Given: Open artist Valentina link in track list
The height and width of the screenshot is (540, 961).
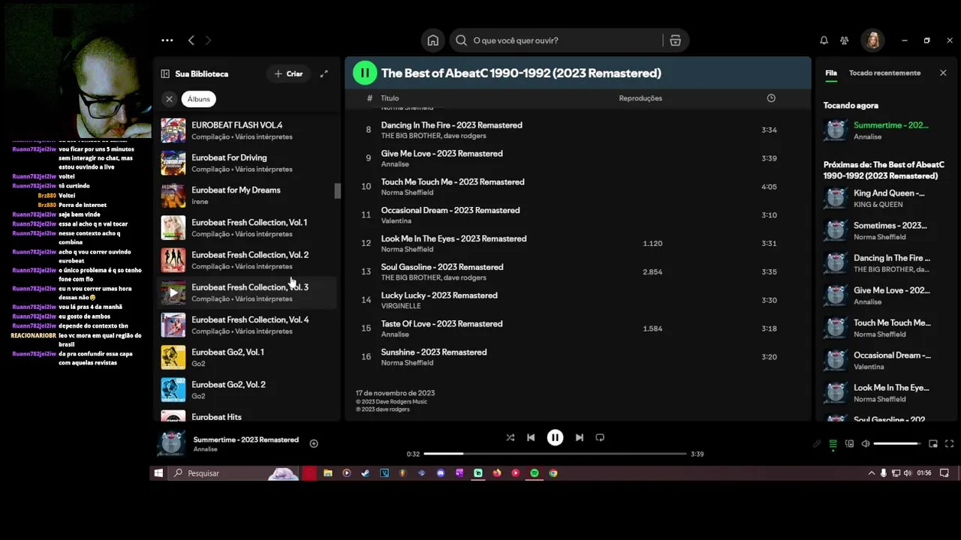Looking at the screenshot, I should coord(396,221).
